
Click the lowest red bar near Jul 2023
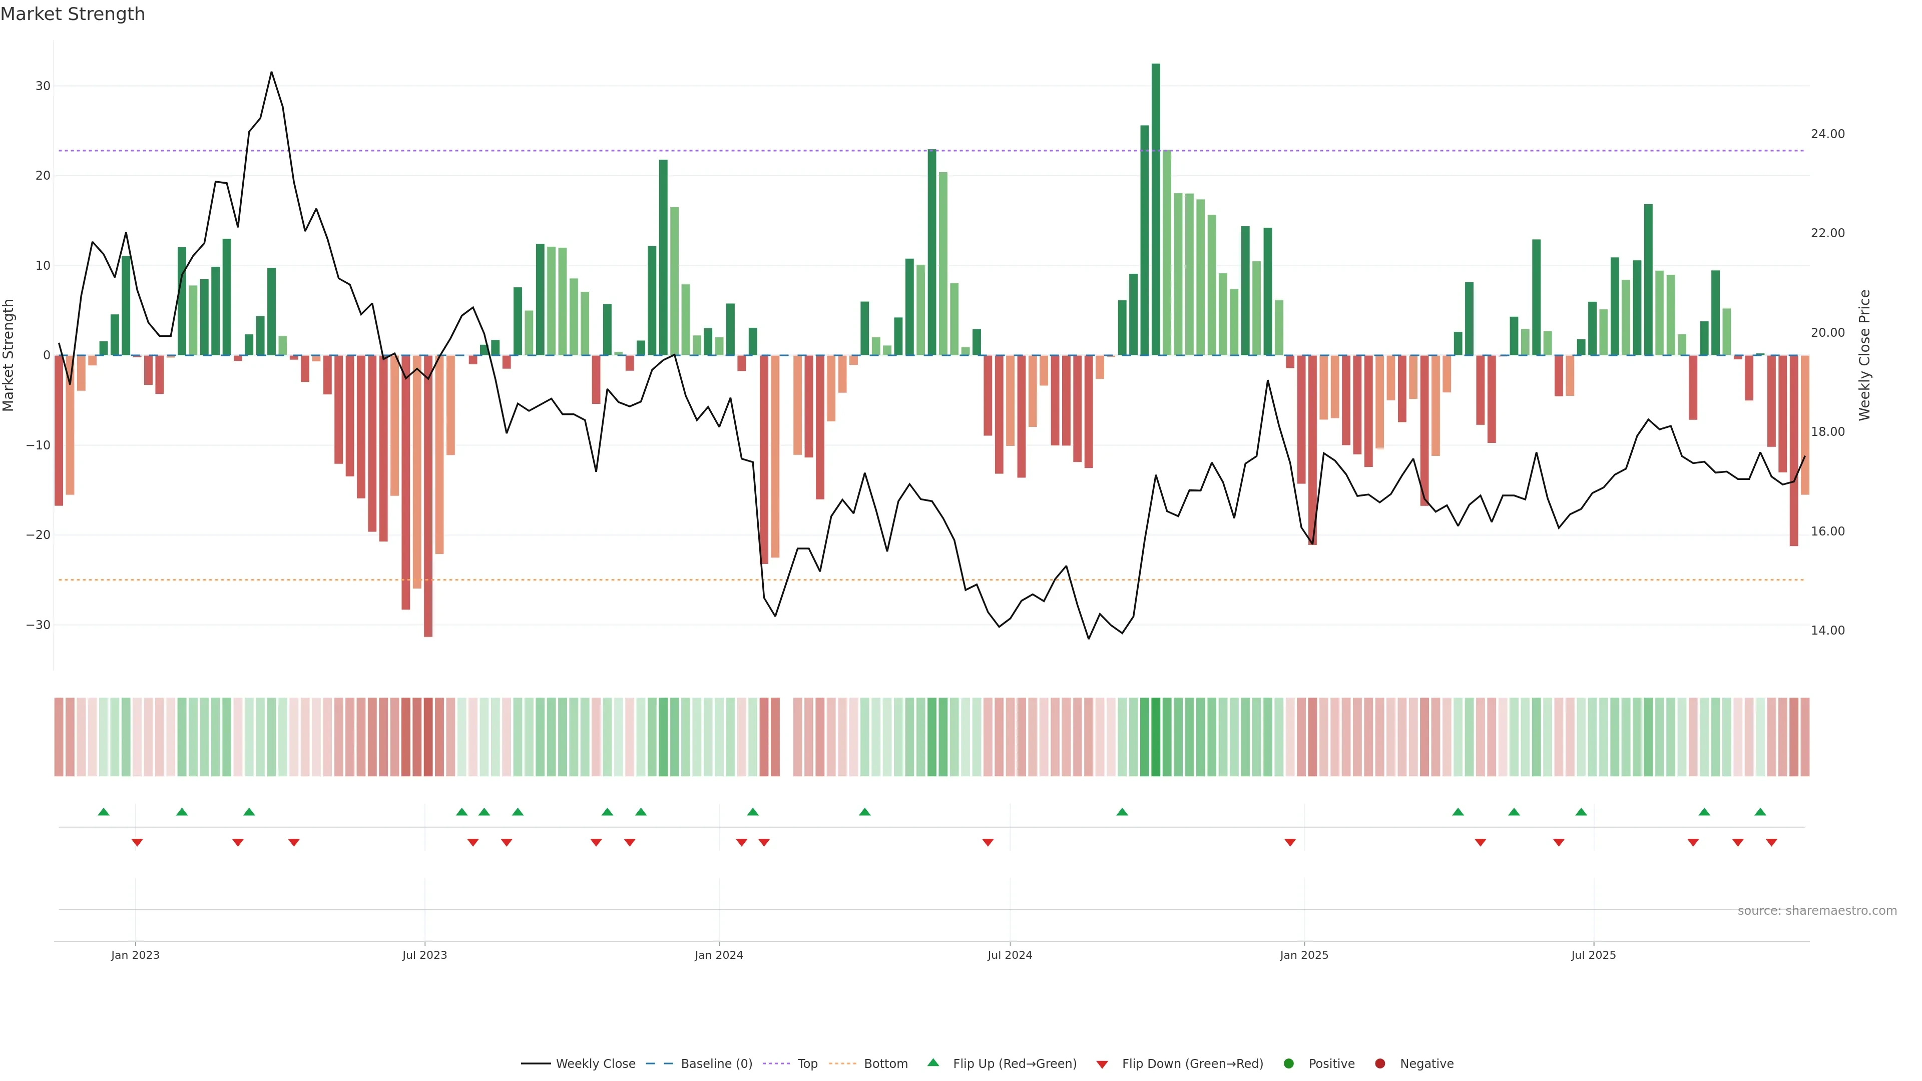pyautogui.click(x=428, y=496)
